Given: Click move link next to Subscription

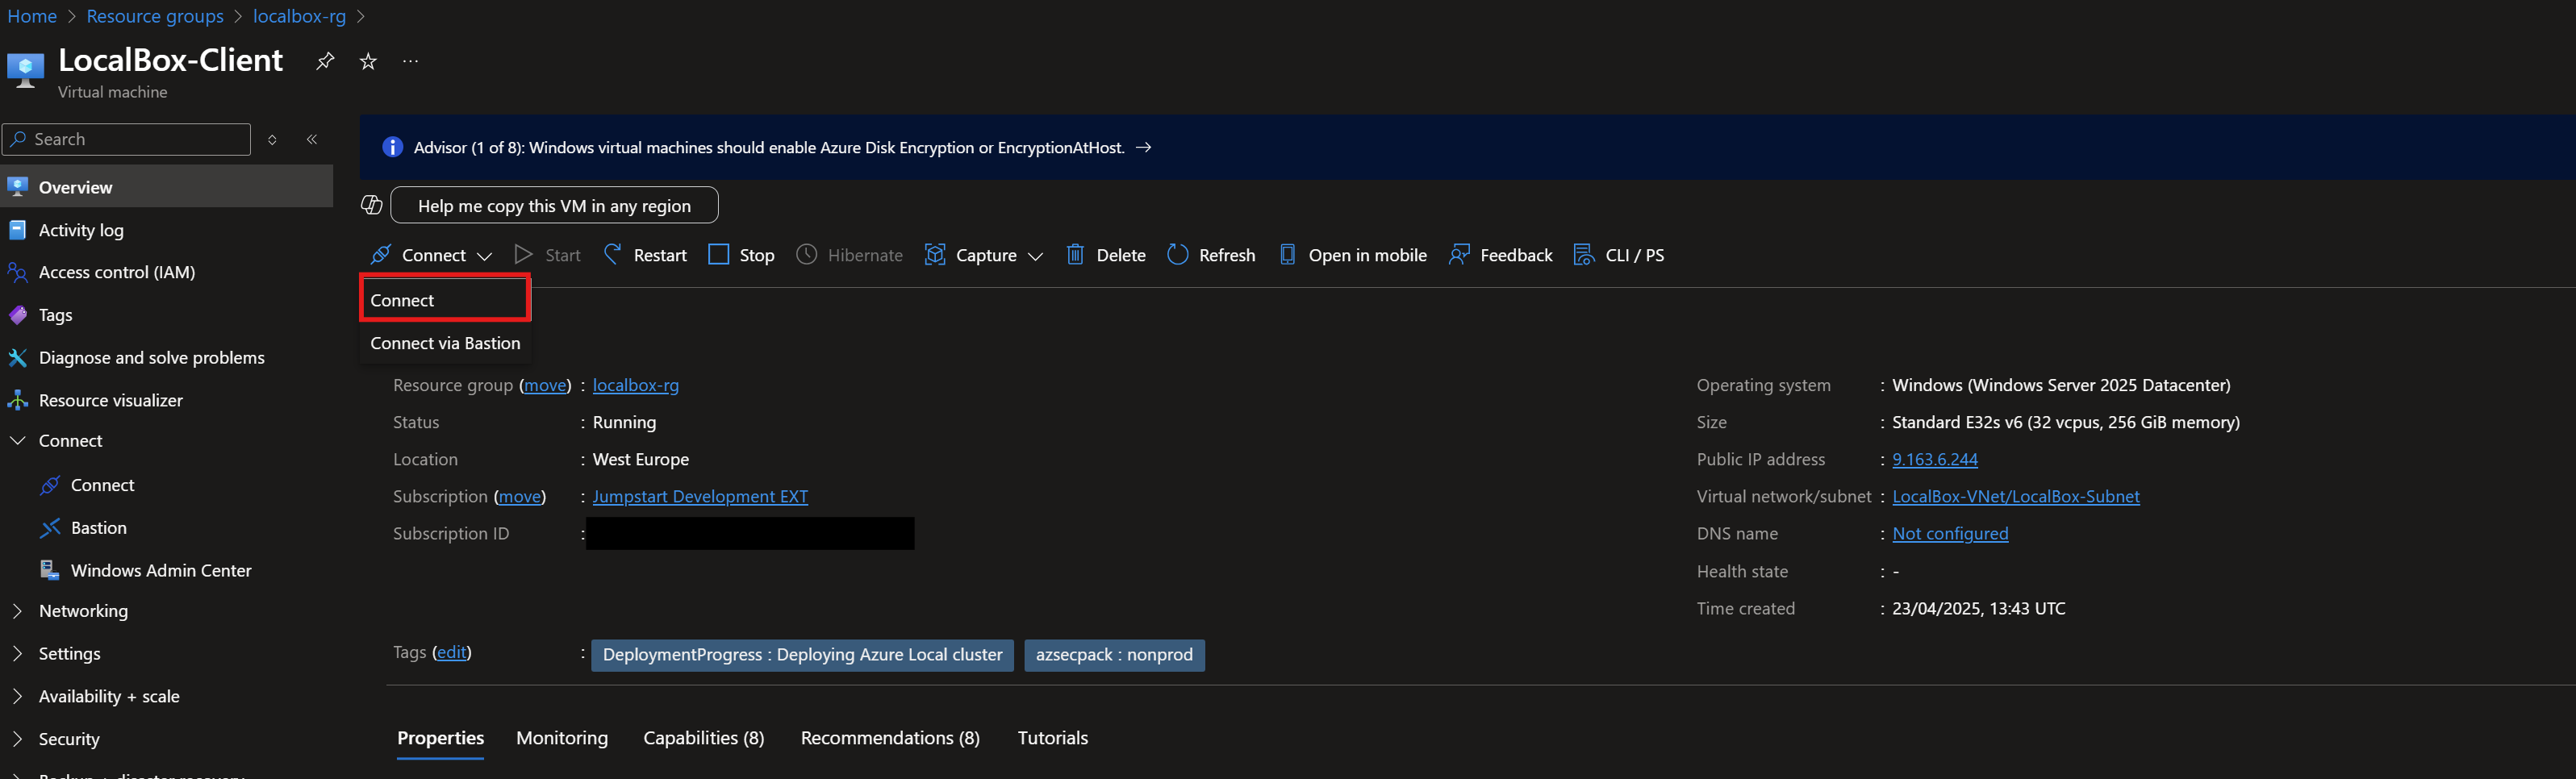Looking at the screenshot, I should [x=520, y=497].
